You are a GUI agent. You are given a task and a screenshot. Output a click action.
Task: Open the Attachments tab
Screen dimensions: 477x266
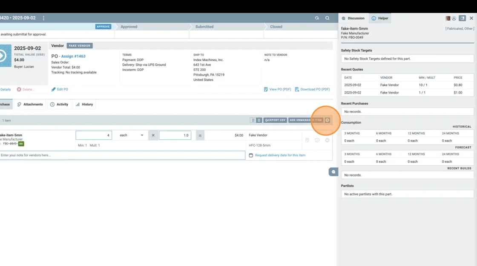tap(30, 104)
